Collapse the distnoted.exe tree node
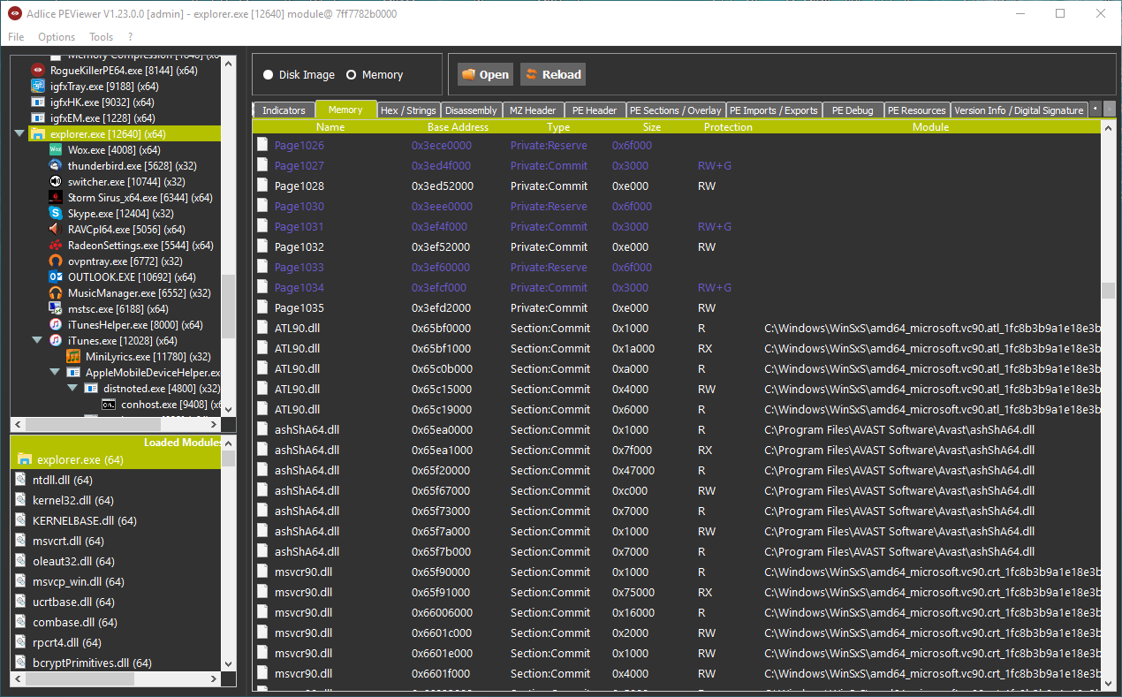The image size is (1122, 697). (73, 389)
